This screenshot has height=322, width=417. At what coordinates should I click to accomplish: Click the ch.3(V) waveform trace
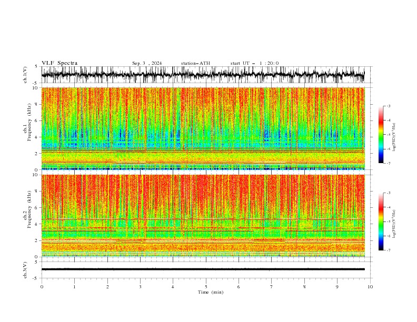tap(203, 269)
